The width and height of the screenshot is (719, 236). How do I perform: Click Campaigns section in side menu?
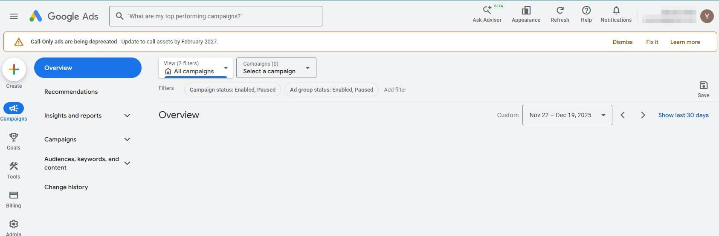pyautogui.click(x=60, y=139)
